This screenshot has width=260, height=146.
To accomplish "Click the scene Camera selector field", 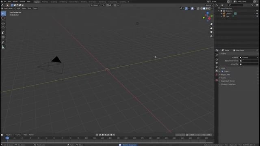I will point(249,58).
